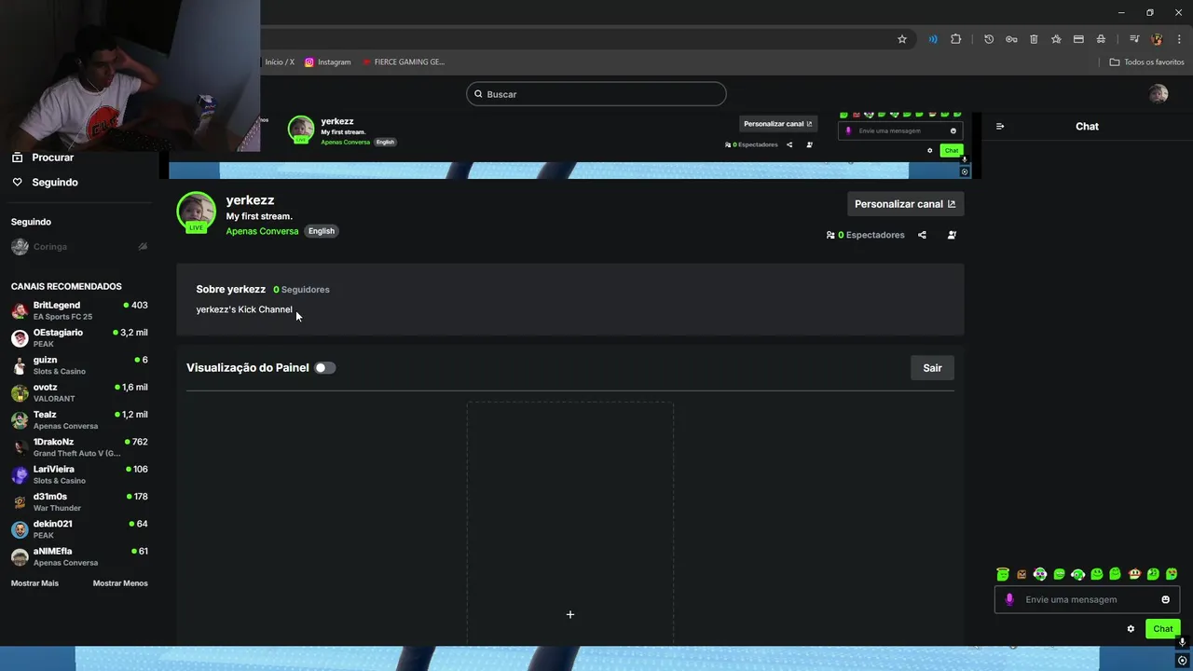Screen dimensions: 1193x671
Task: Expand list with Mostrar Mais
Action: [x=34, y=583]
